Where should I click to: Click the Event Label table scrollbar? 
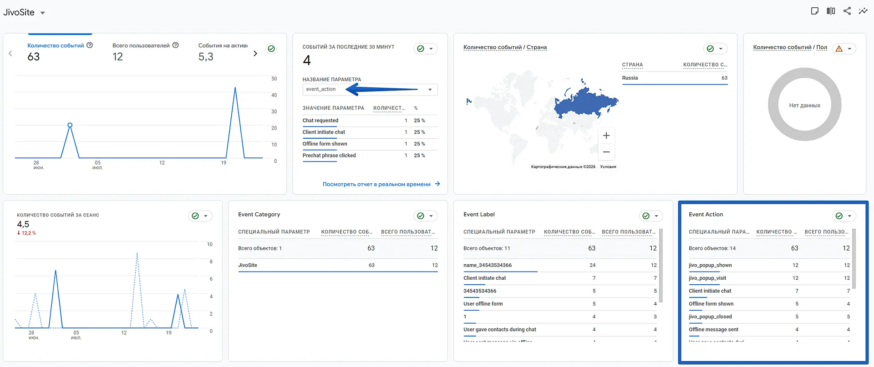661,266
